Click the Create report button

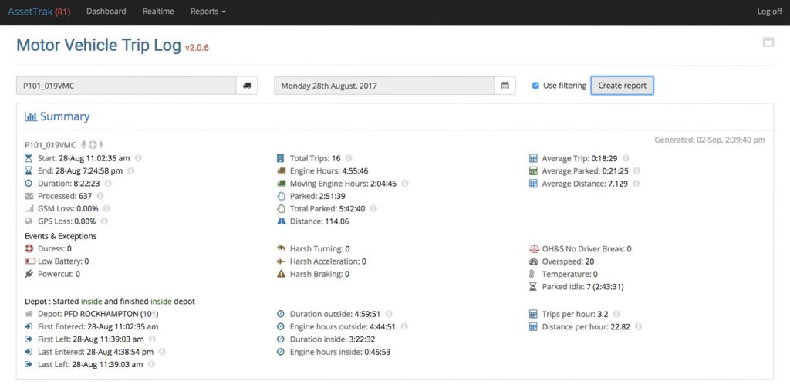[623, 86]
